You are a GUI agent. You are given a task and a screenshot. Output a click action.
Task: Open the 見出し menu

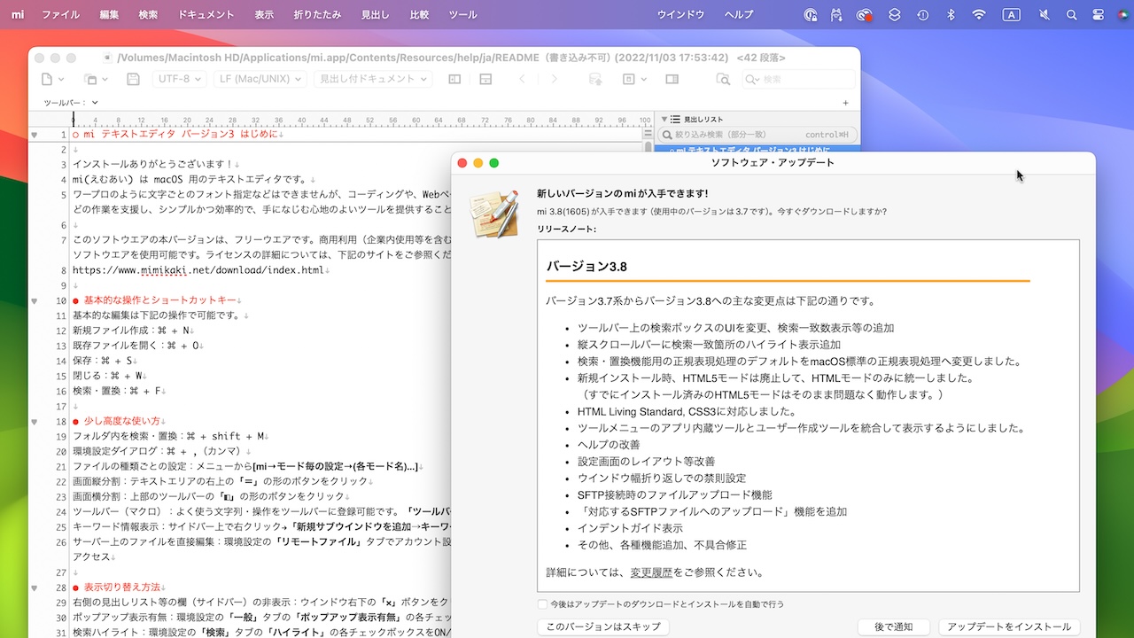coord(375,14)
